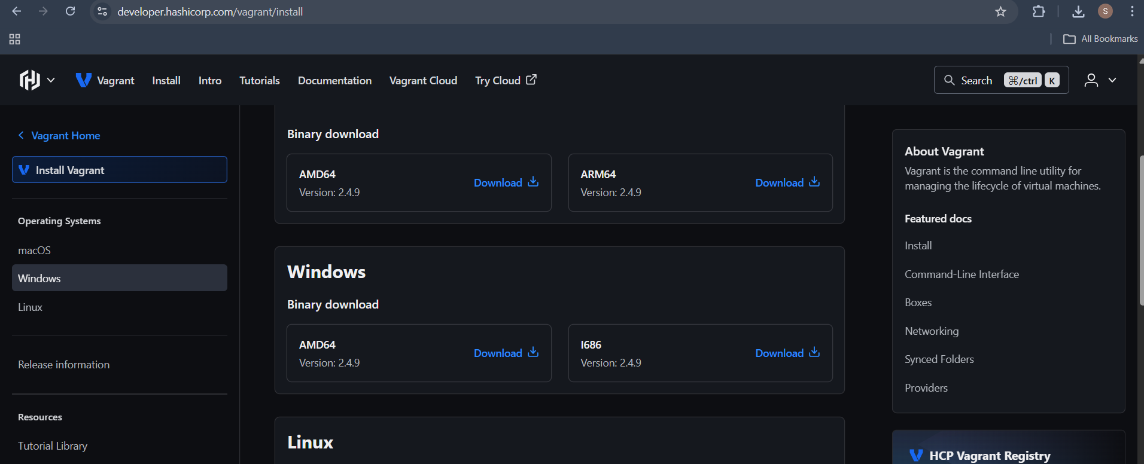Click the user account icon

pos(1091,80)
